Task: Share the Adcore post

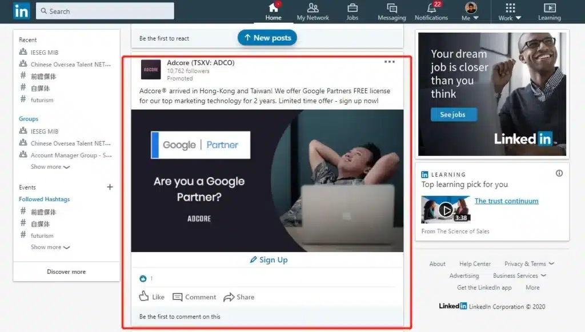Action: coord(239,297)
